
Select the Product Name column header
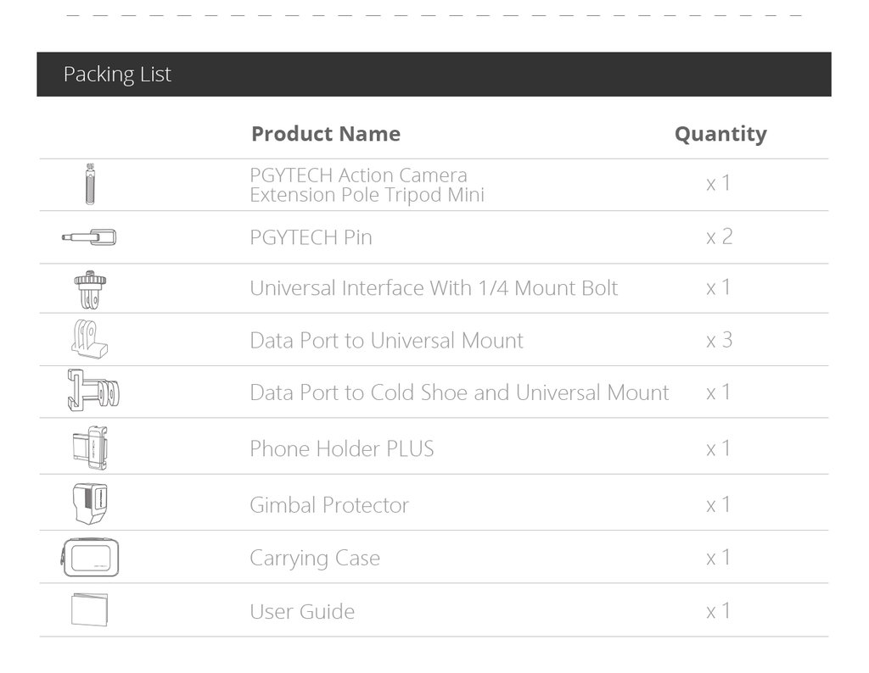click(326, 134)
